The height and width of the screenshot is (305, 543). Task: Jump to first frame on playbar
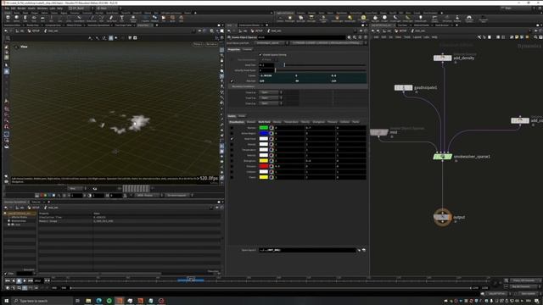(x=8, y=280)
